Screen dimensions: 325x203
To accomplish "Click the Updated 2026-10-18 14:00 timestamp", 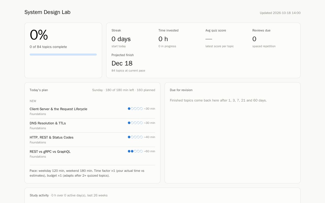I will tap(280, 13).
